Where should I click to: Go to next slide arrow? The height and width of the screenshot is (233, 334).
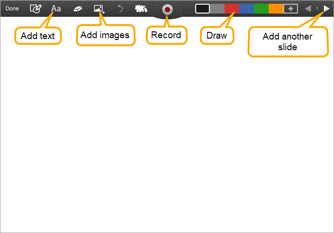point(327,9)
